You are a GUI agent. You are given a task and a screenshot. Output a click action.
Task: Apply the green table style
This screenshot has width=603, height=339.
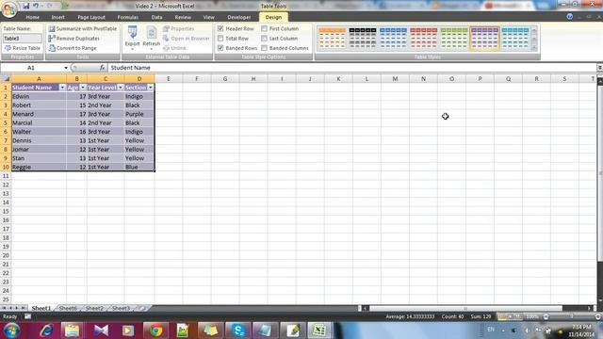(454, 38)
